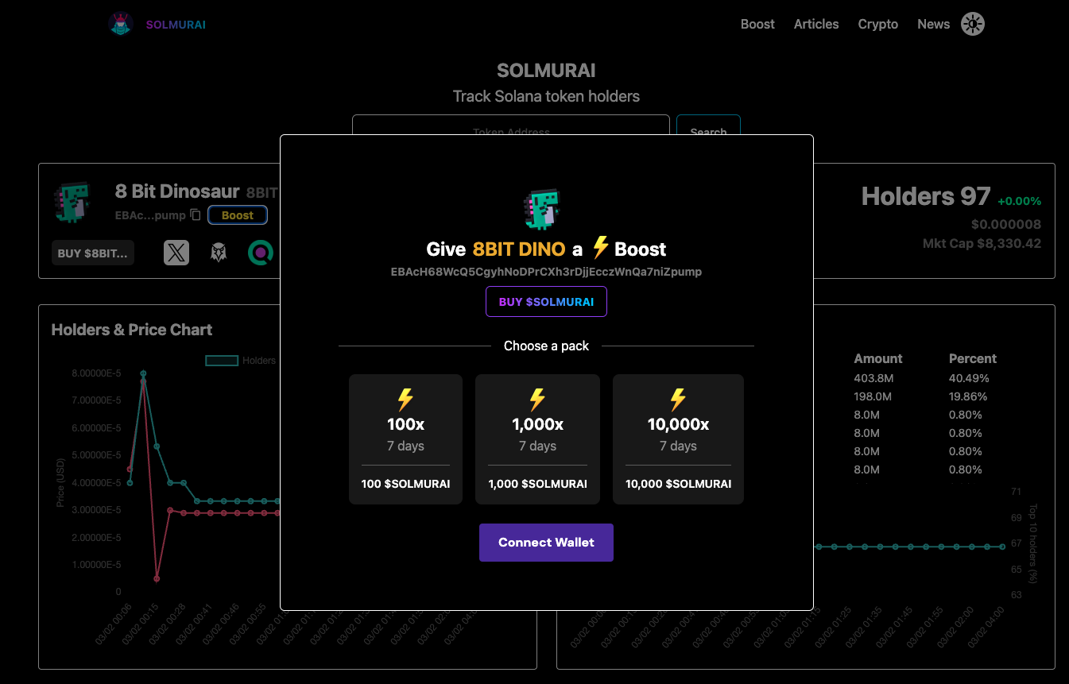Select the 100x boost pack
The height and width of the screenshot is (684, 1069).
tap(405, 439)
